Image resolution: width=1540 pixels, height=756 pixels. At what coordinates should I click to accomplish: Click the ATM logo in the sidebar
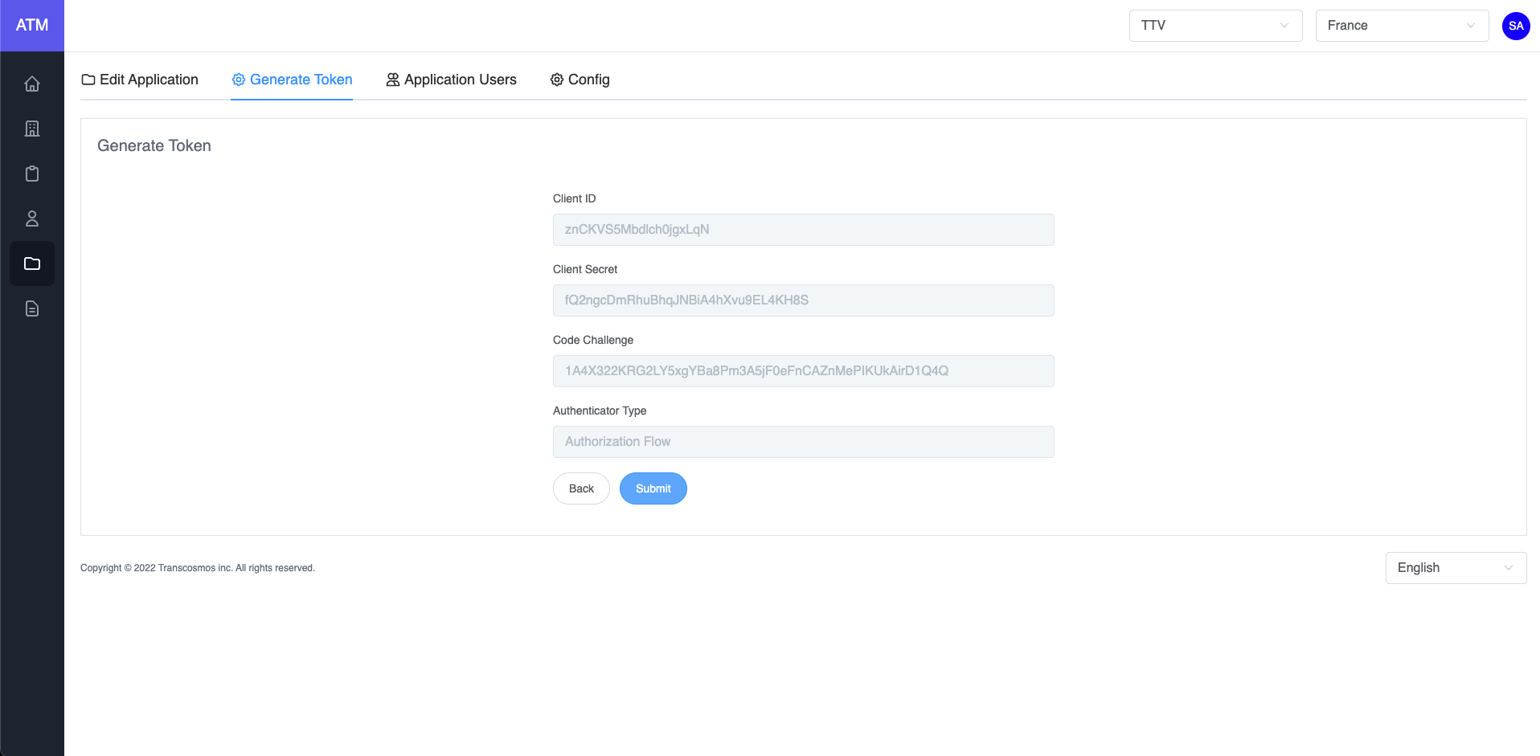click(32, 26)
